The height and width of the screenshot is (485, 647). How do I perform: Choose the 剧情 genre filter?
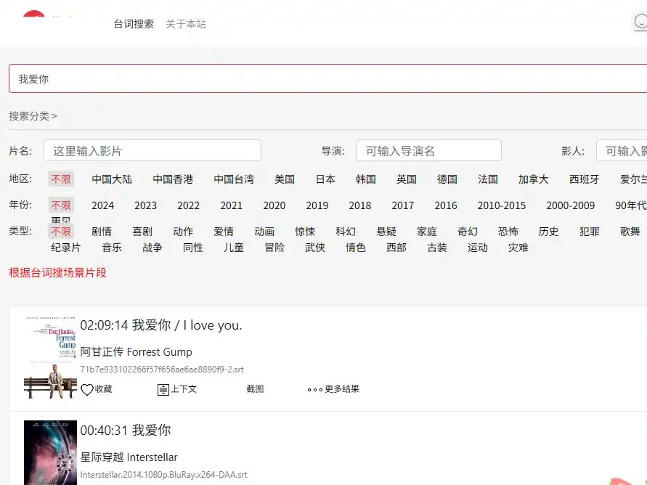102,232
